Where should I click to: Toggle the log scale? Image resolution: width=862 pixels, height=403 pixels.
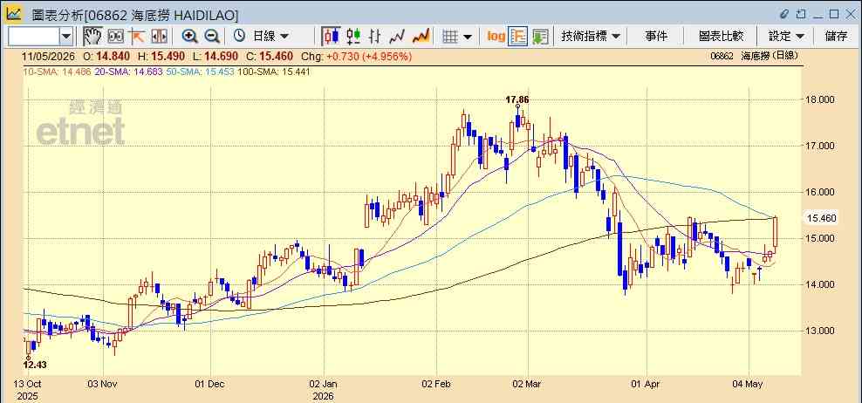496,37
